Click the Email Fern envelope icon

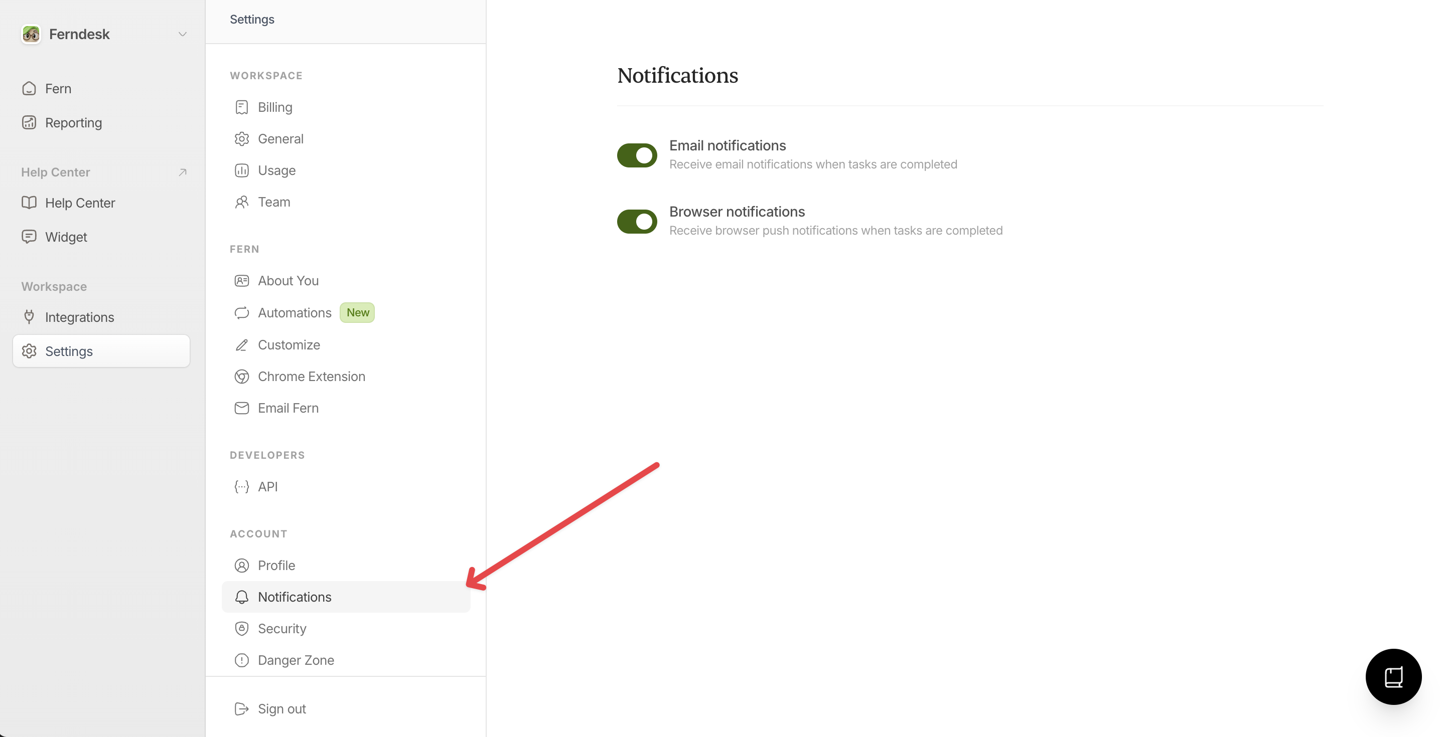coord(241,409)
